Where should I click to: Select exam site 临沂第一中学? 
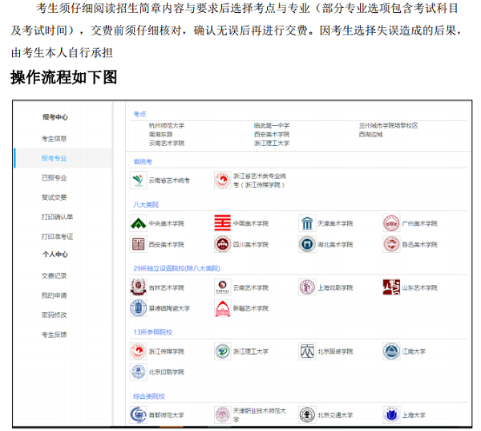coord(272,126)
